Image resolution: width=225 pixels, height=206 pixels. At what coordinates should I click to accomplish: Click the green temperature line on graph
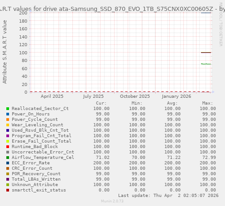pyautogui.click(x=206, y=64)
